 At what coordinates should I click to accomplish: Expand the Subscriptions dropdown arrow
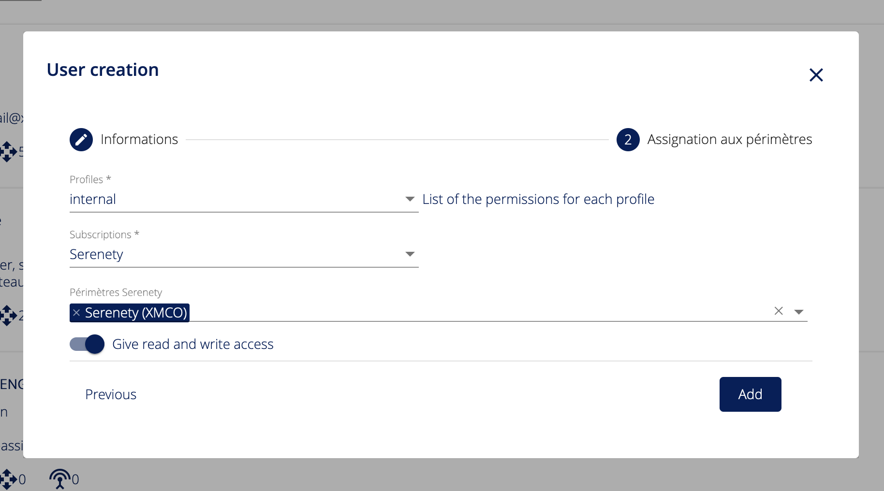(410, 254)
